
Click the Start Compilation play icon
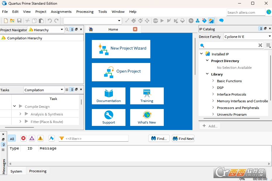coord(162,21)
